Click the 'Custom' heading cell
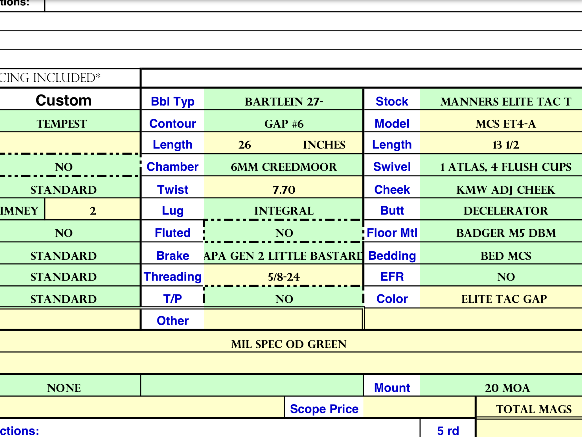582x437 pixels. pos(70,99)
